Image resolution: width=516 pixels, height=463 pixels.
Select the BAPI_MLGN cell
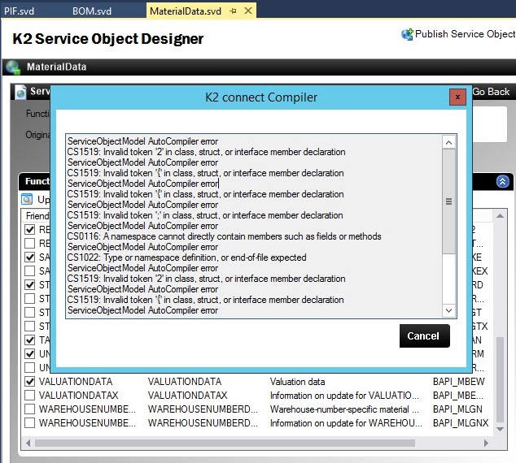click(457, 409)
